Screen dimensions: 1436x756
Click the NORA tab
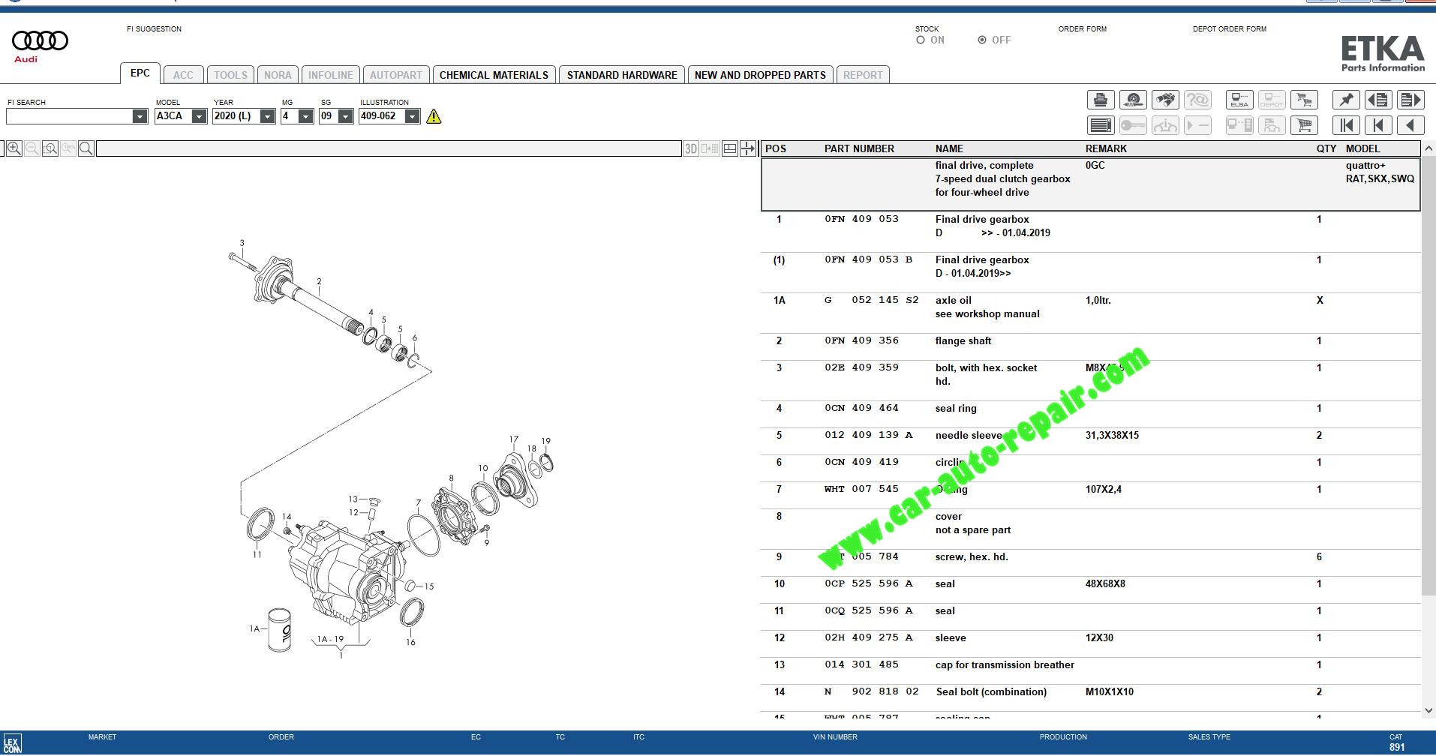tap(278, 75)
